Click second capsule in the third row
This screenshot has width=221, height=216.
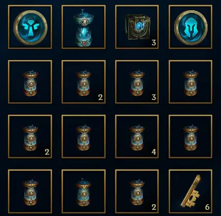click(x=83, y=137)
